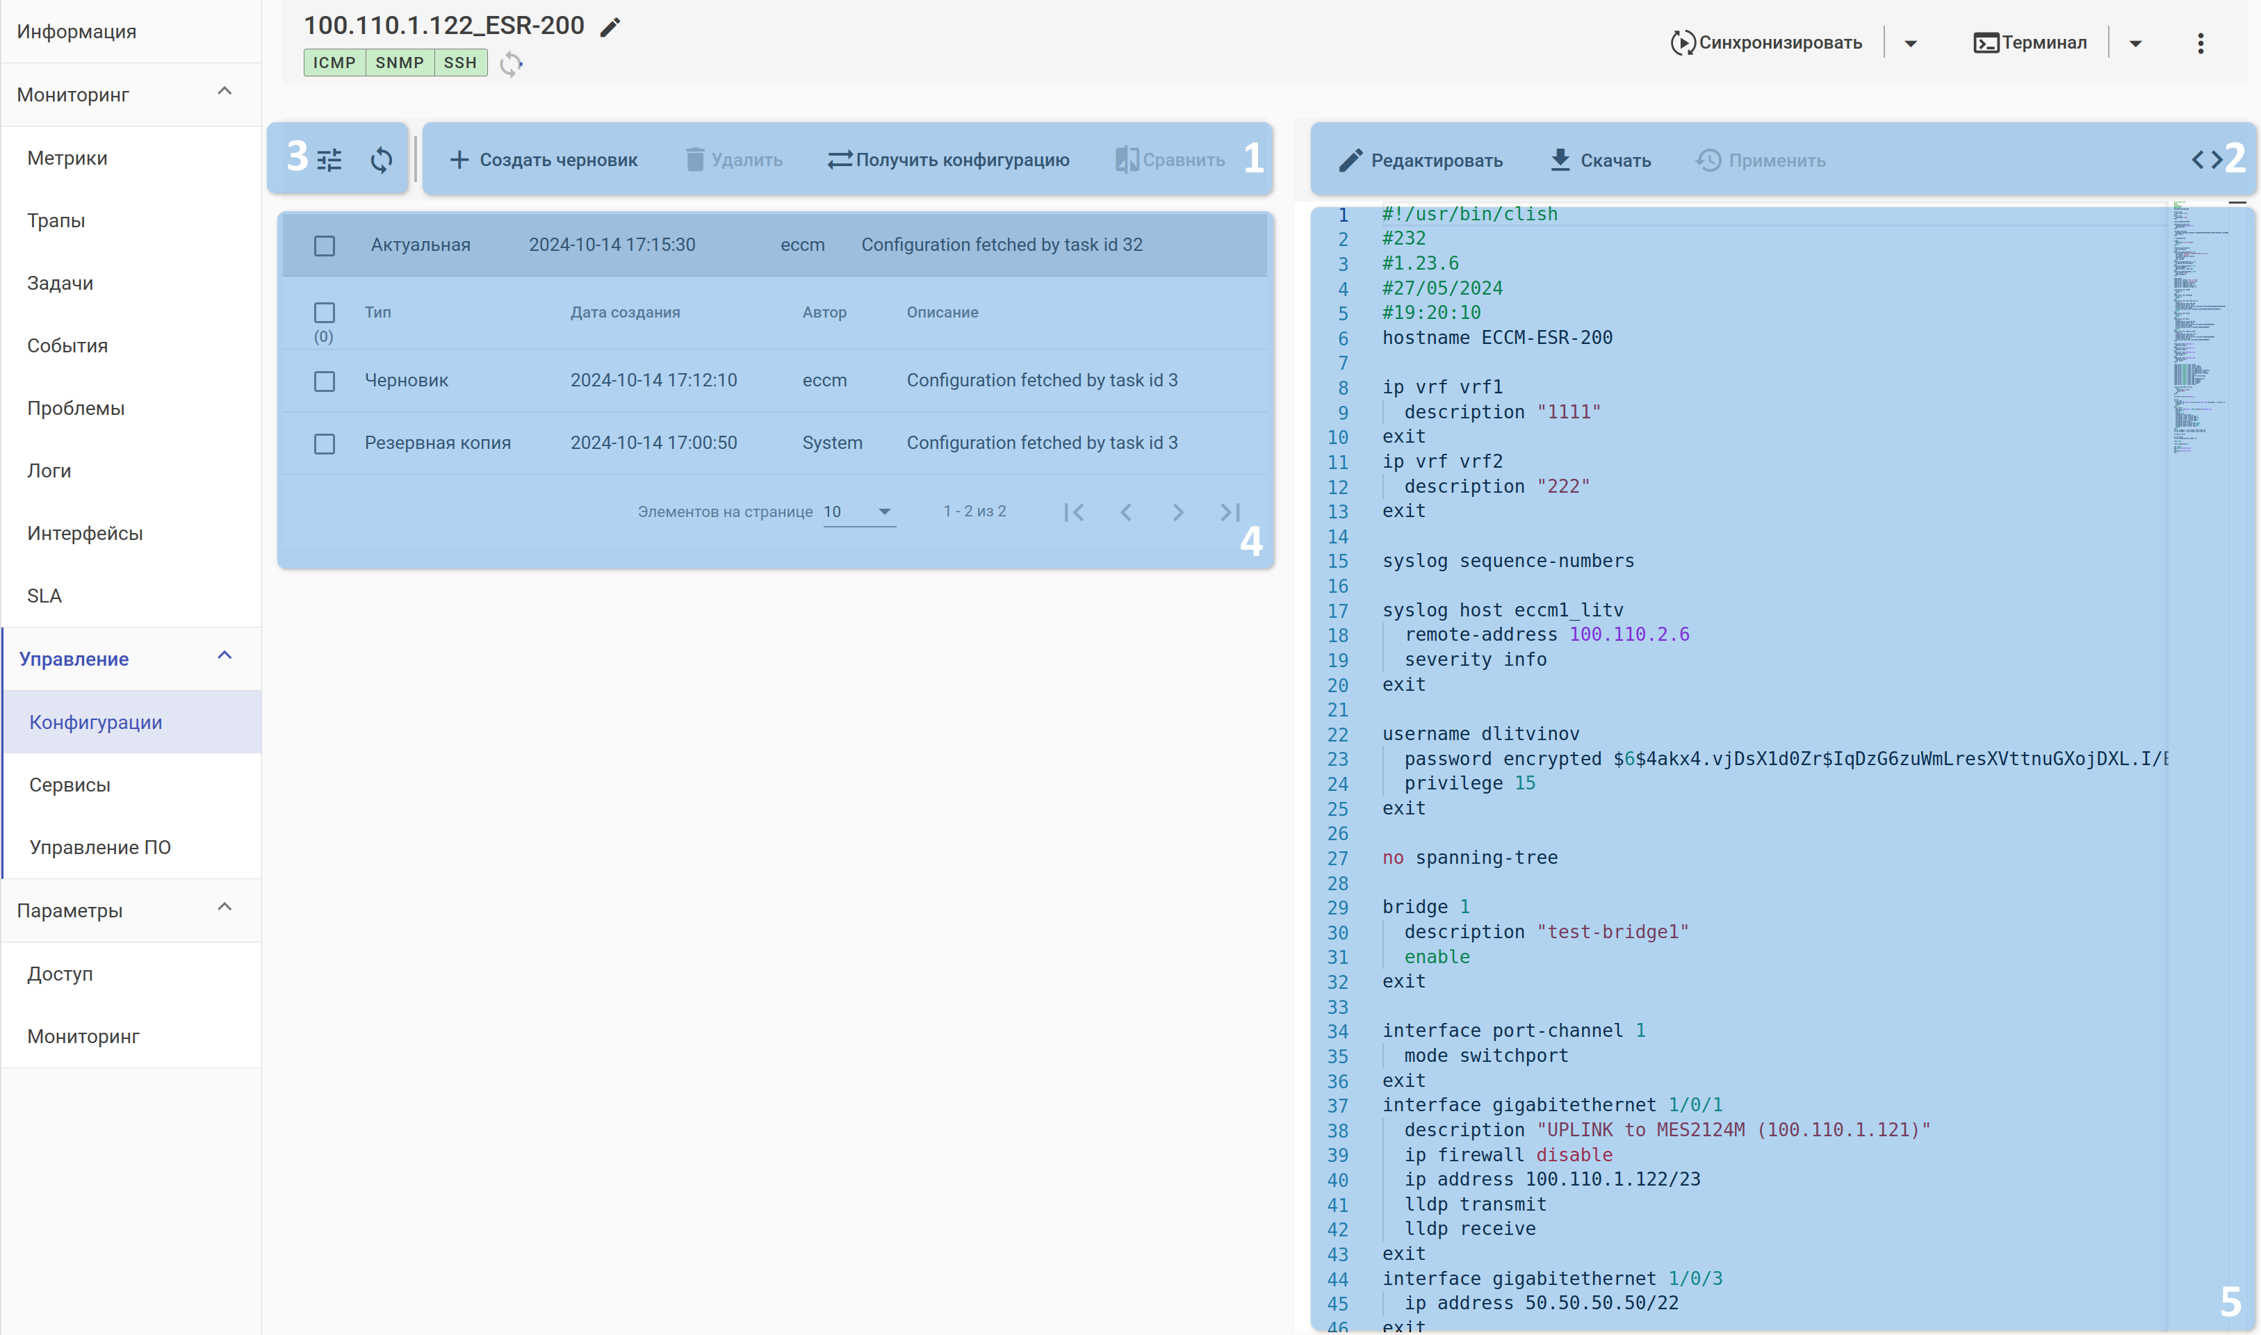
Task: Open the Синхронизировать dropdown arrow
Action: pyautogui.click(x=1910, y=43)
